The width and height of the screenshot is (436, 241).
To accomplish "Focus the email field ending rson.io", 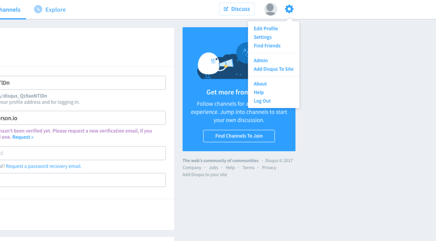I will pyautogui.click(x=83, y=118).
